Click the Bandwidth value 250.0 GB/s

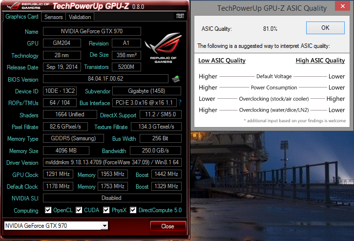coord(156,151)
